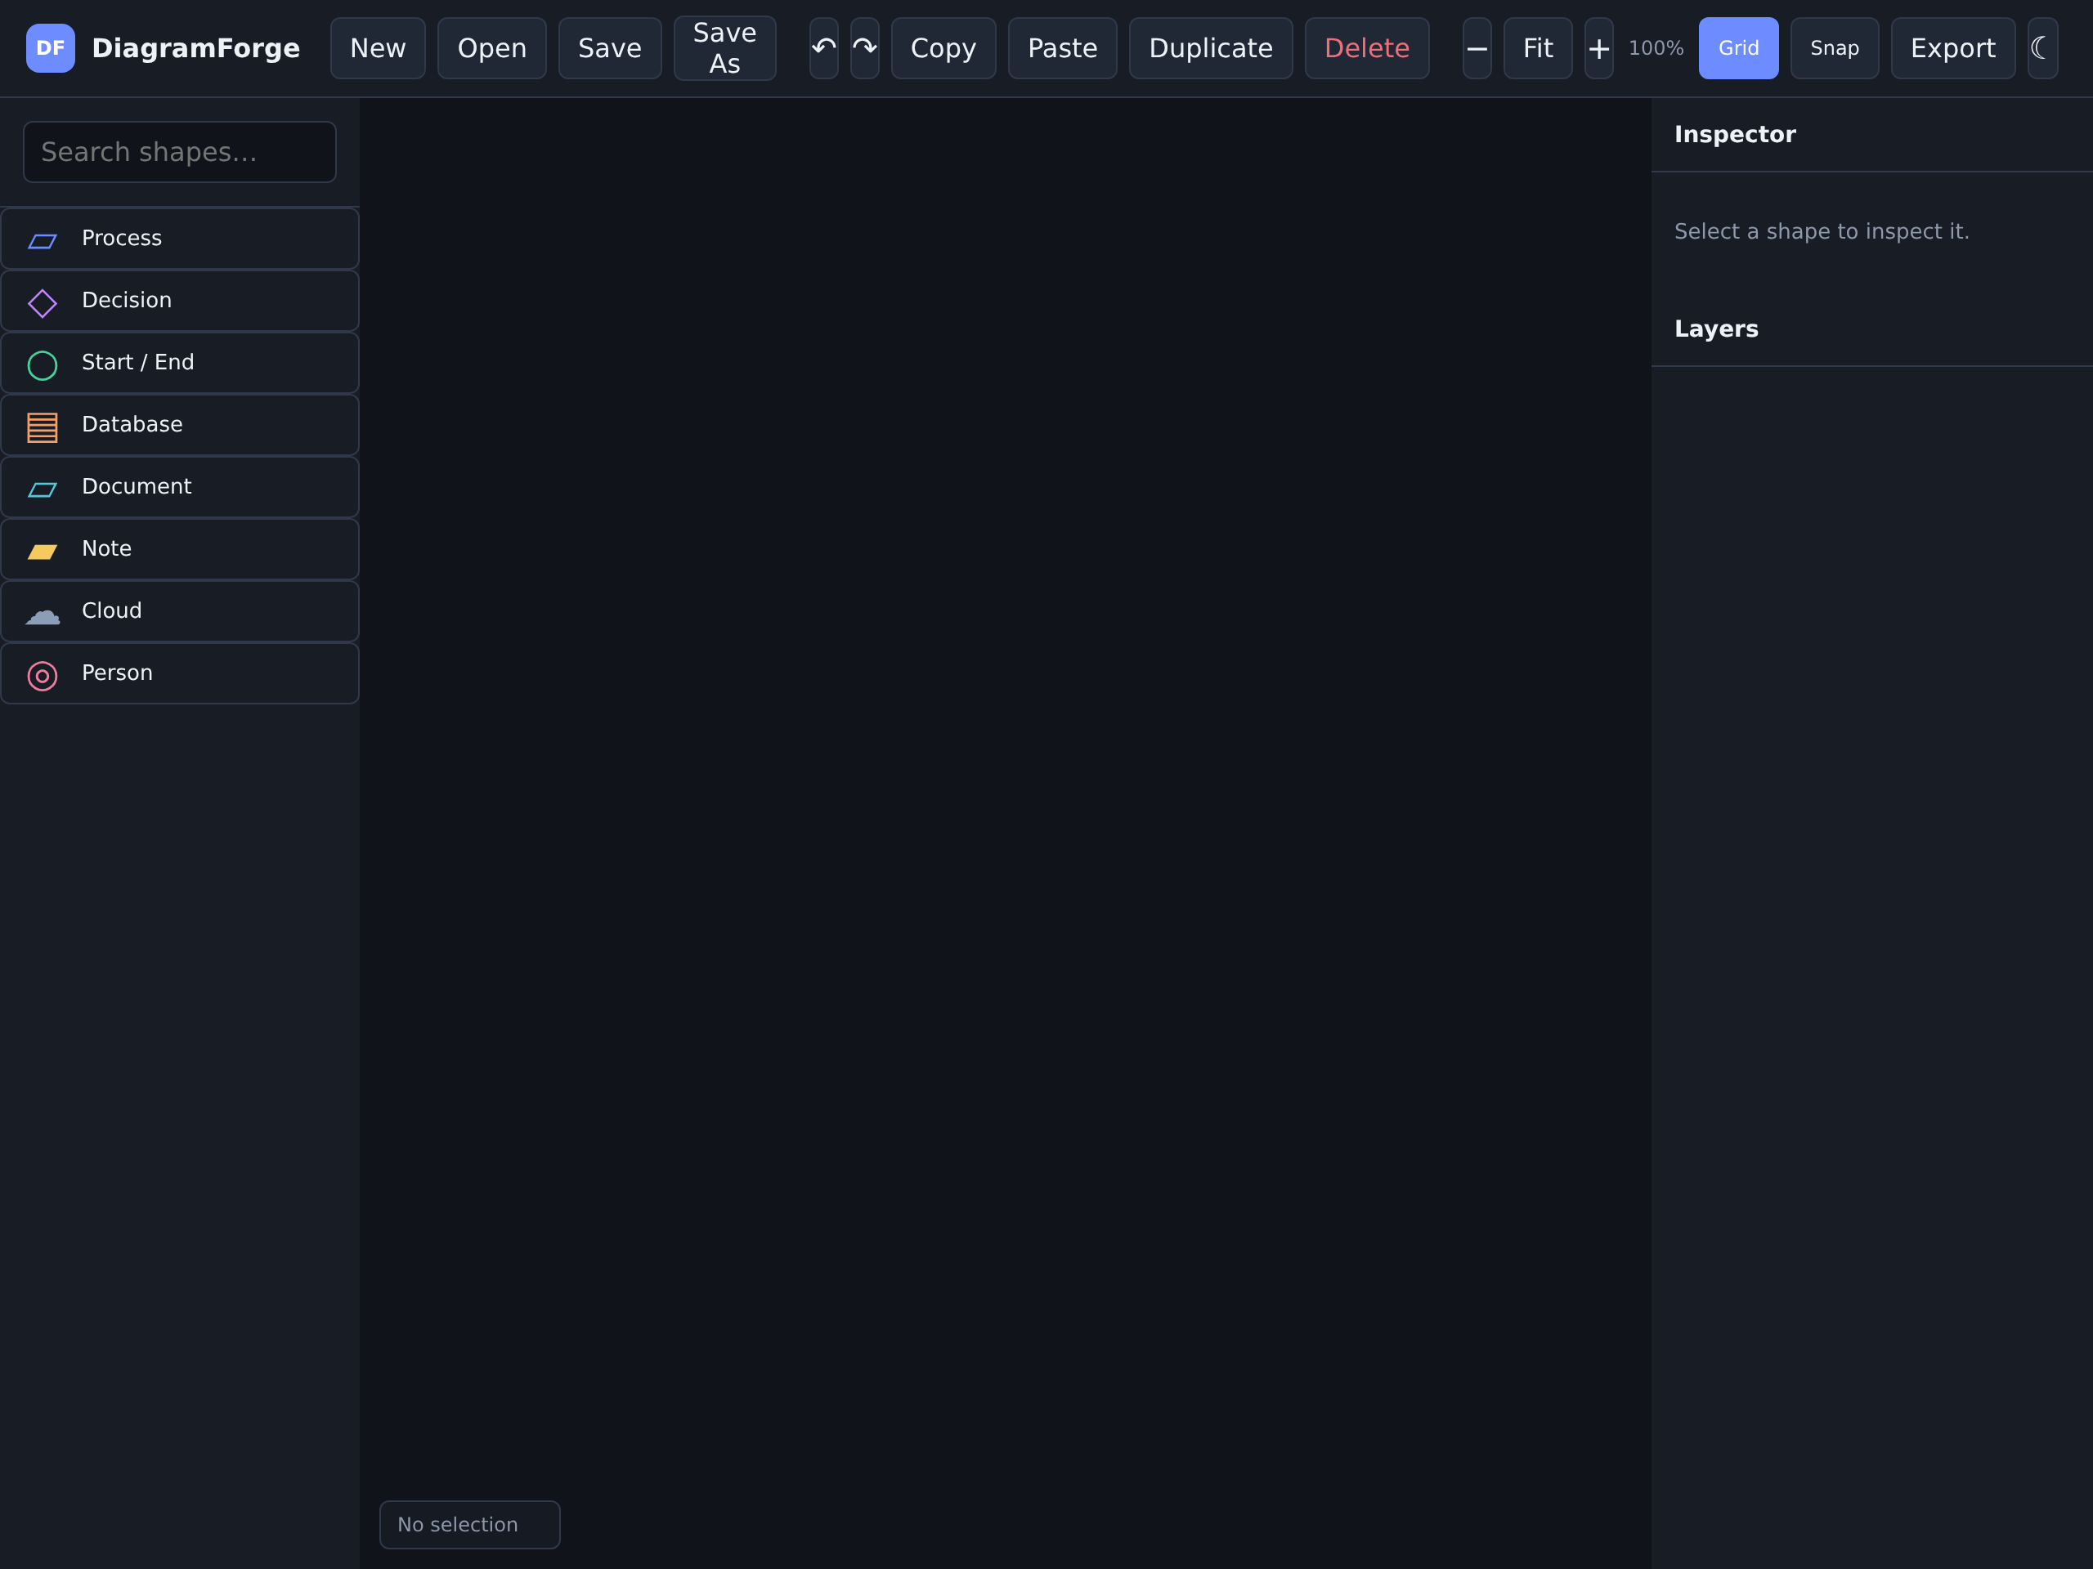The image size is (2093, 1569).
Task: Select the Person shape
Action: pos(180,673)
